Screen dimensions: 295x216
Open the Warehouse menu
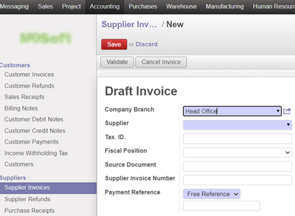click(181, 6)
